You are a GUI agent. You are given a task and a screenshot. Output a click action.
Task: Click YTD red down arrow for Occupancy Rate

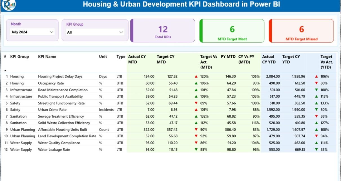pyautogui.click(x=316, y=83)
